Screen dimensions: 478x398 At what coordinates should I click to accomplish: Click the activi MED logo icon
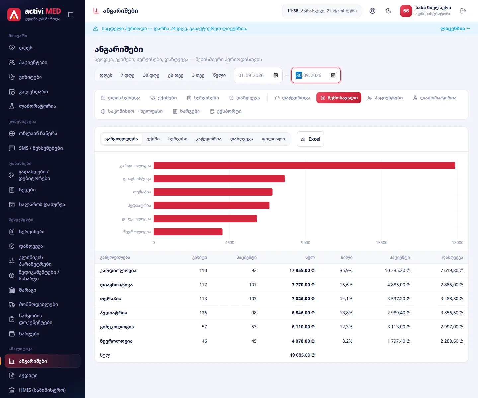14,15
